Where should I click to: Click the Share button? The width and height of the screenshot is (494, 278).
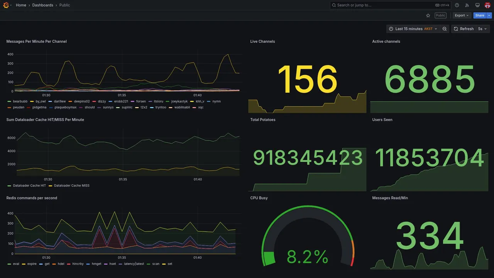pos(480,15)
